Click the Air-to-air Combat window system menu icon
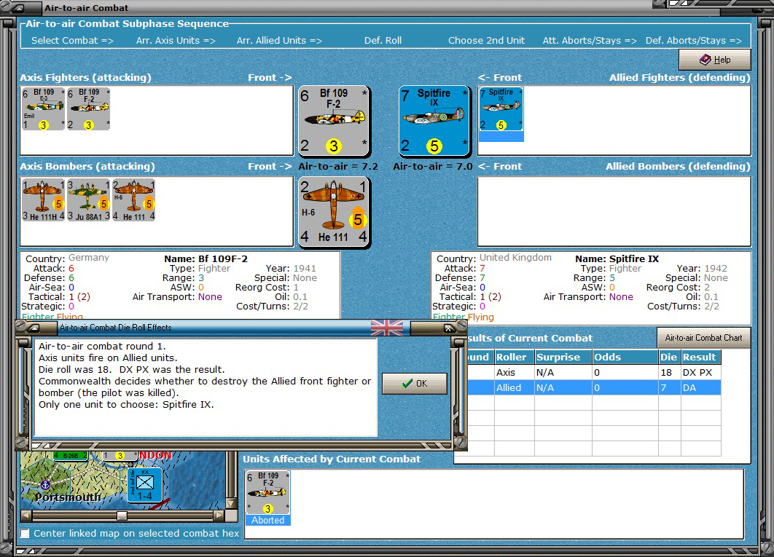Image resolution: width=774 pixels, height=557 pixels. pos(17,8)
